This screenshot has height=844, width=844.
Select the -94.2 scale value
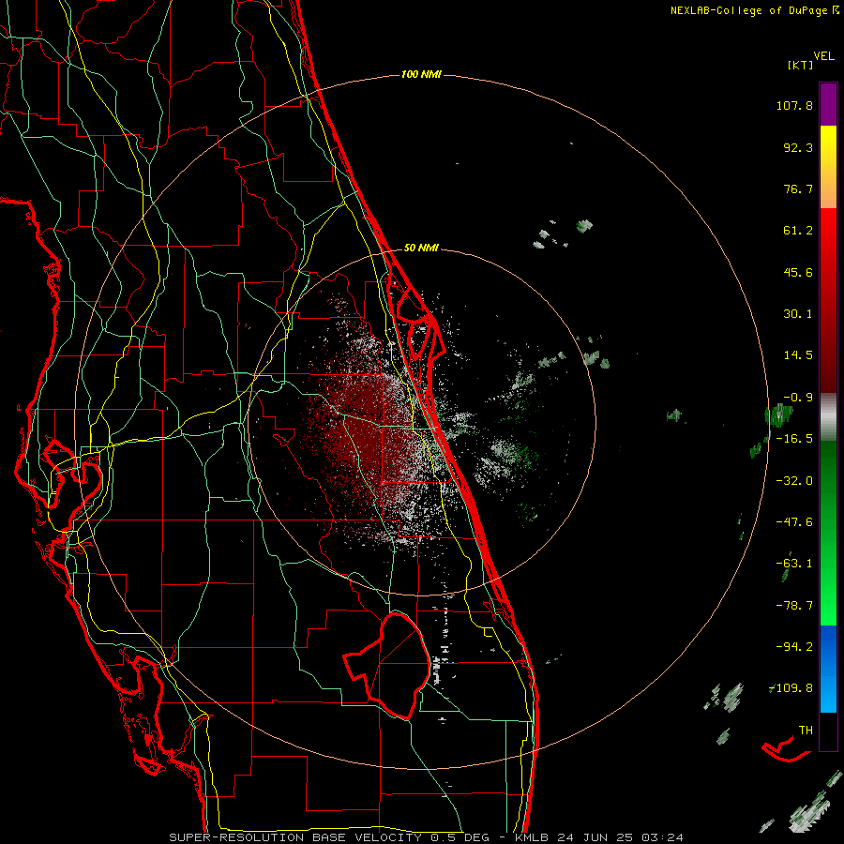(794, 646)
